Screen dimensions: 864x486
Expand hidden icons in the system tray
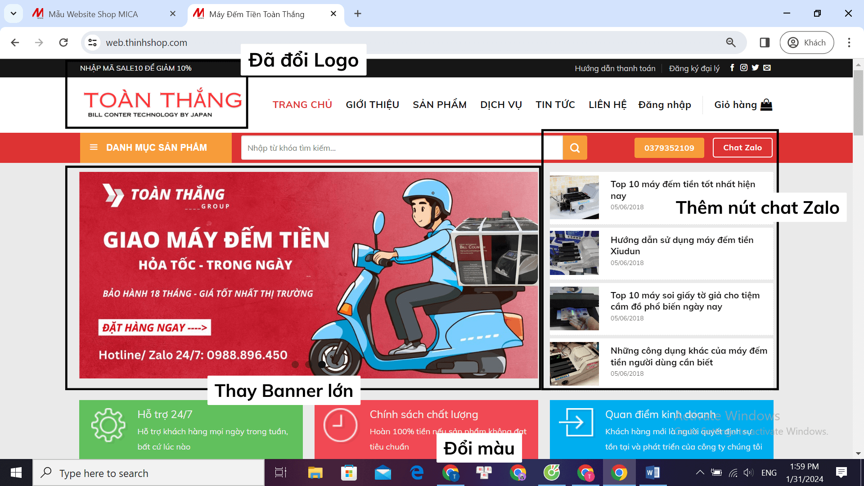point(700,472)
